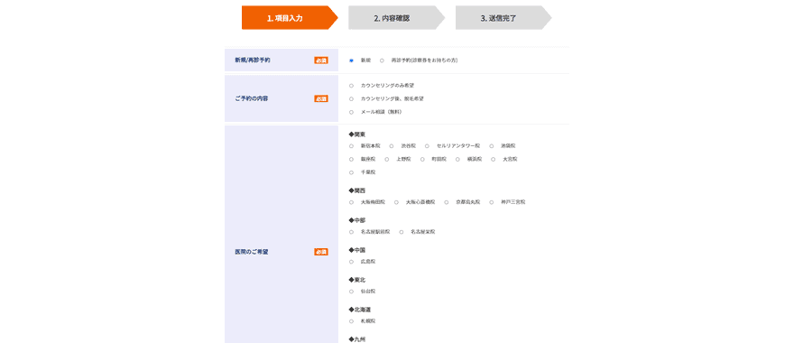Click the ◆九州 region heading
Screen dimensions: 794x343
tap(357, 339)
